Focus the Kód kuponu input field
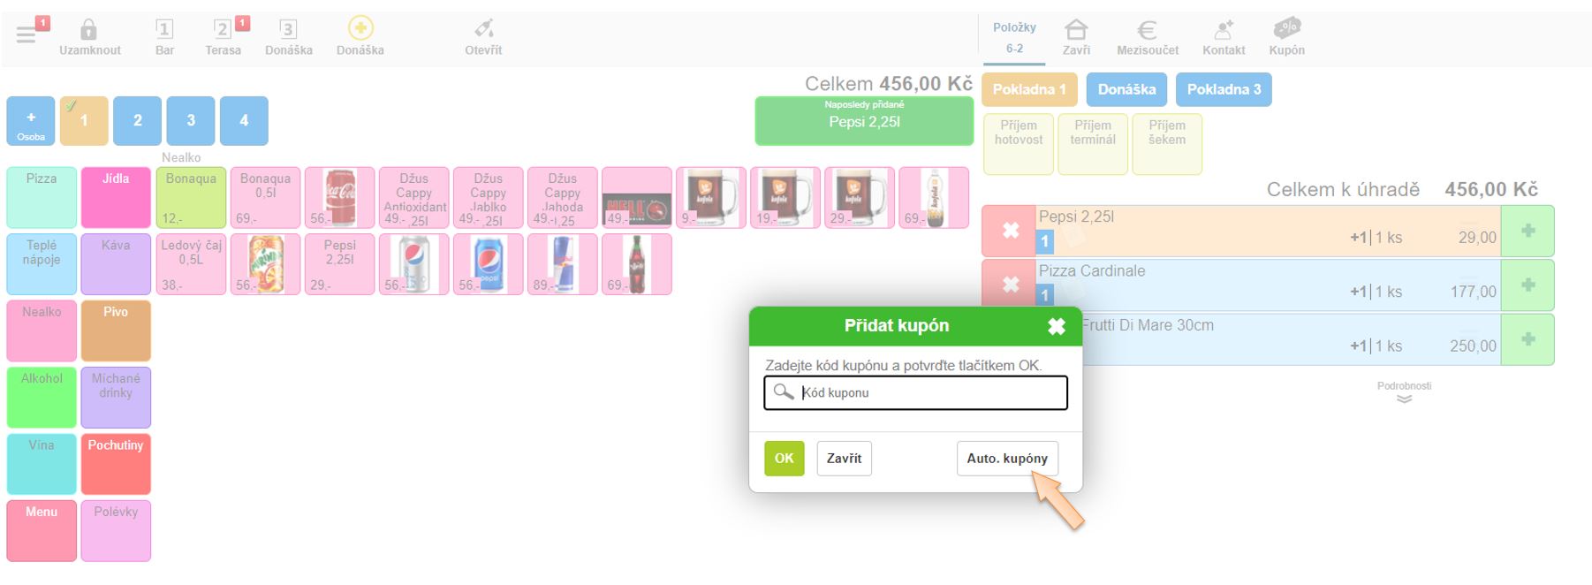Screen dimensions: 1592x585 (x=928, y=393)
